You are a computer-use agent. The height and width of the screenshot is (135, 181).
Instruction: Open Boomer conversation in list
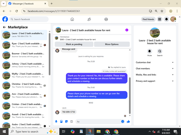click(x=24, y=55)
